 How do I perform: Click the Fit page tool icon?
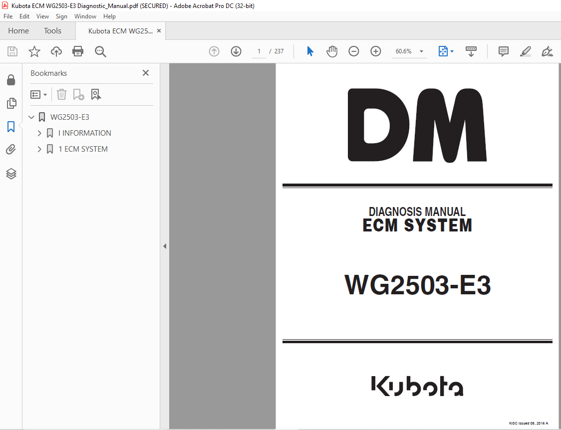click(x=443, y=51)
